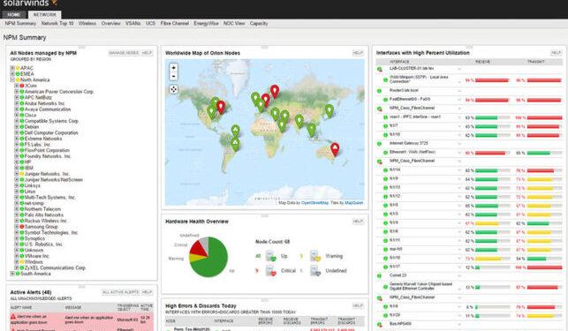
Task: Click the red status icon next to 3Com
Action: [x=22, y=86]
